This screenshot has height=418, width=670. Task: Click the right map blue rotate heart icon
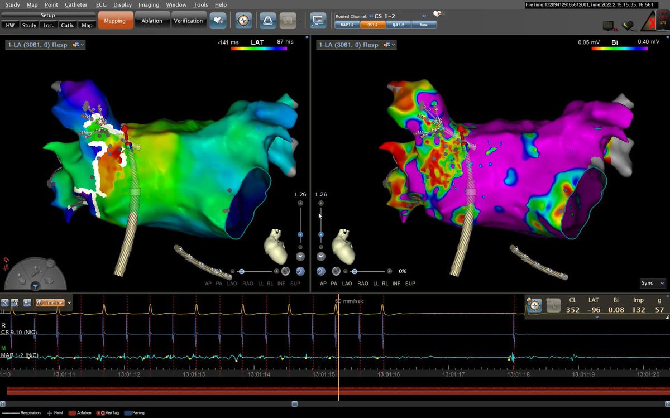pyautogui.click(x=321, y=271)
